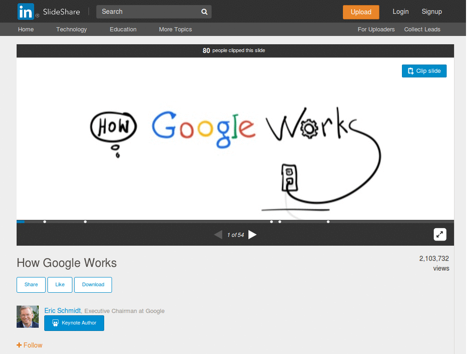The height and width of the screenshot is (354, 472).
Task: Open the More Topics menu
Action: click(175, 29)
